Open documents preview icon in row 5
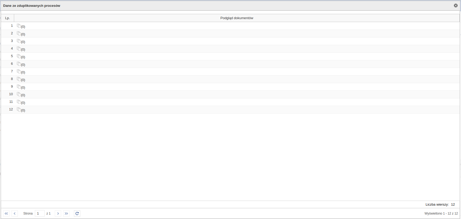The height and width of the screenshot is (219, 461). click(19, 56)
